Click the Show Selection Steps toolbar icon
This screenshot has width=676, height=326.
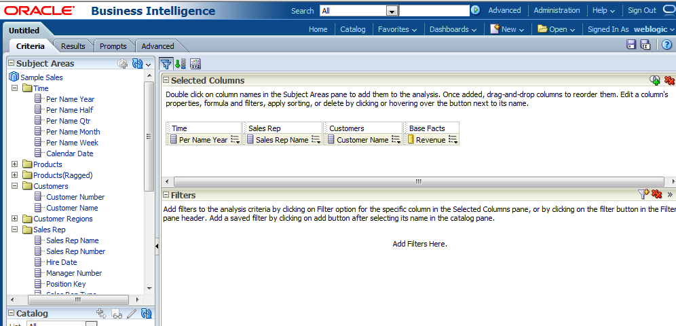click(181, 64)
